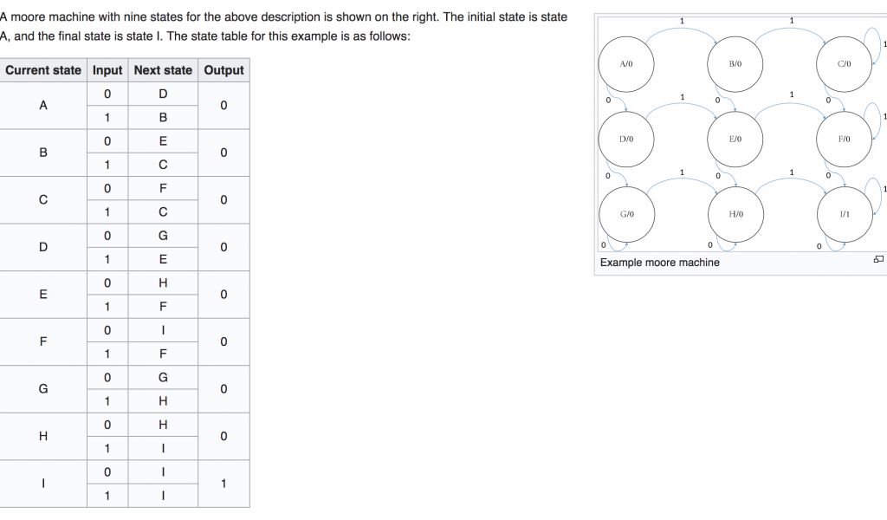This screenshot has width=887, height=520.
Task: Click the E/0 state circle
Action: tap(735, 139)
